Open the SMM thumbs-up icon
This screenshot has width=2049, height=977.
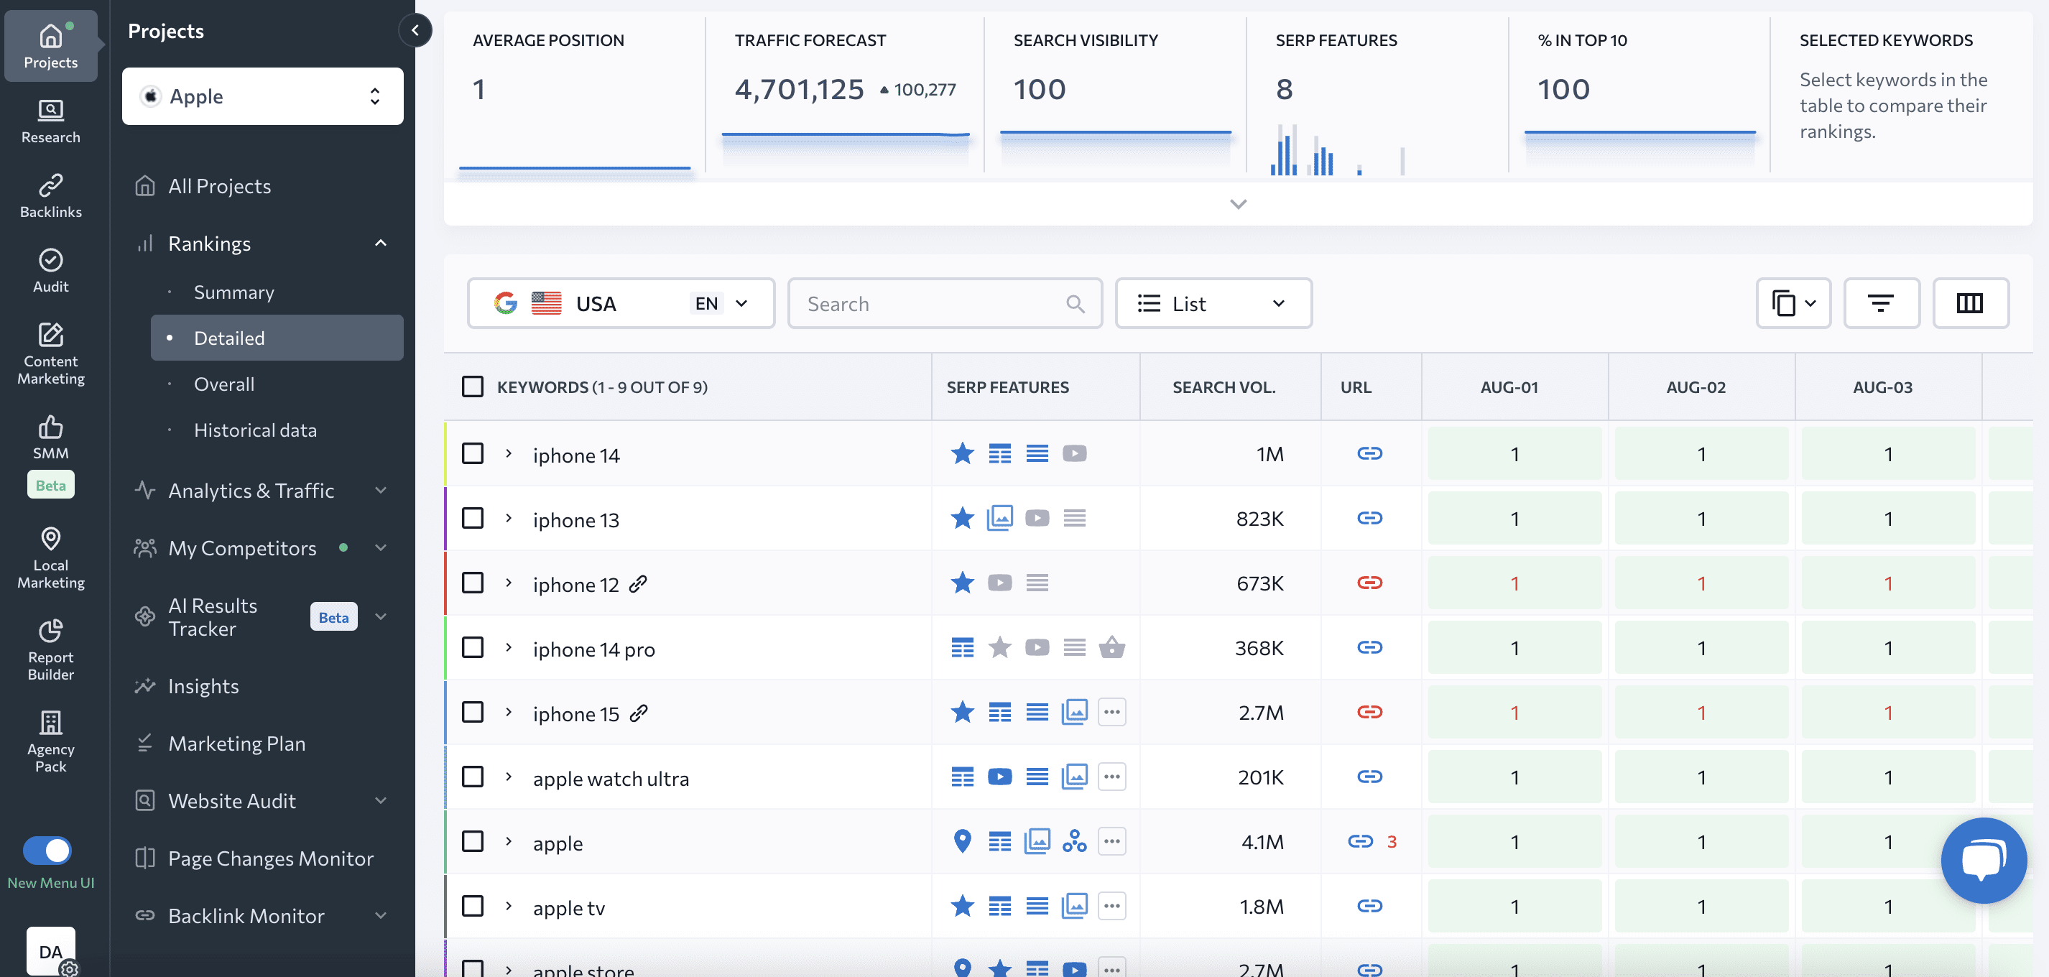[50, 427]
